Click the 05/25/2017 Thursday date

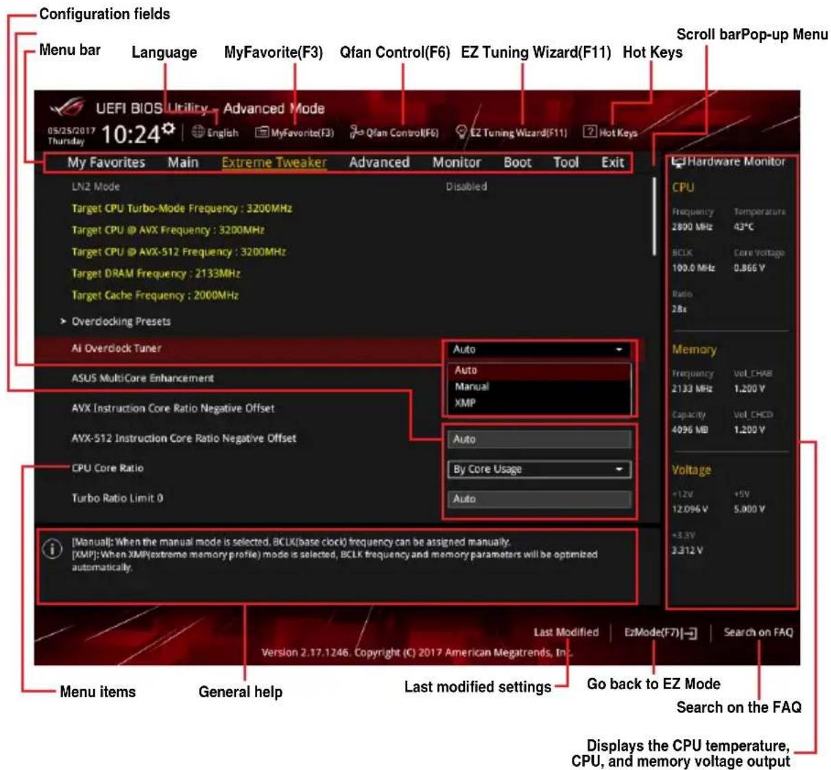click(x=71, y=135)
